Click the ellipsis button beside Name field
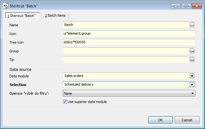Screen dimensions: 205x129 [192, 25]
